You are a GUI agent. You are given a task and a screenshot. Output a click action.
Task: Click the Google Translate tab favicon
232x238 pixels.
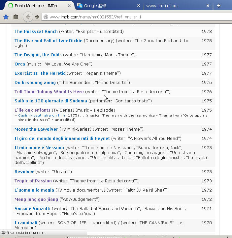(80, 6)
